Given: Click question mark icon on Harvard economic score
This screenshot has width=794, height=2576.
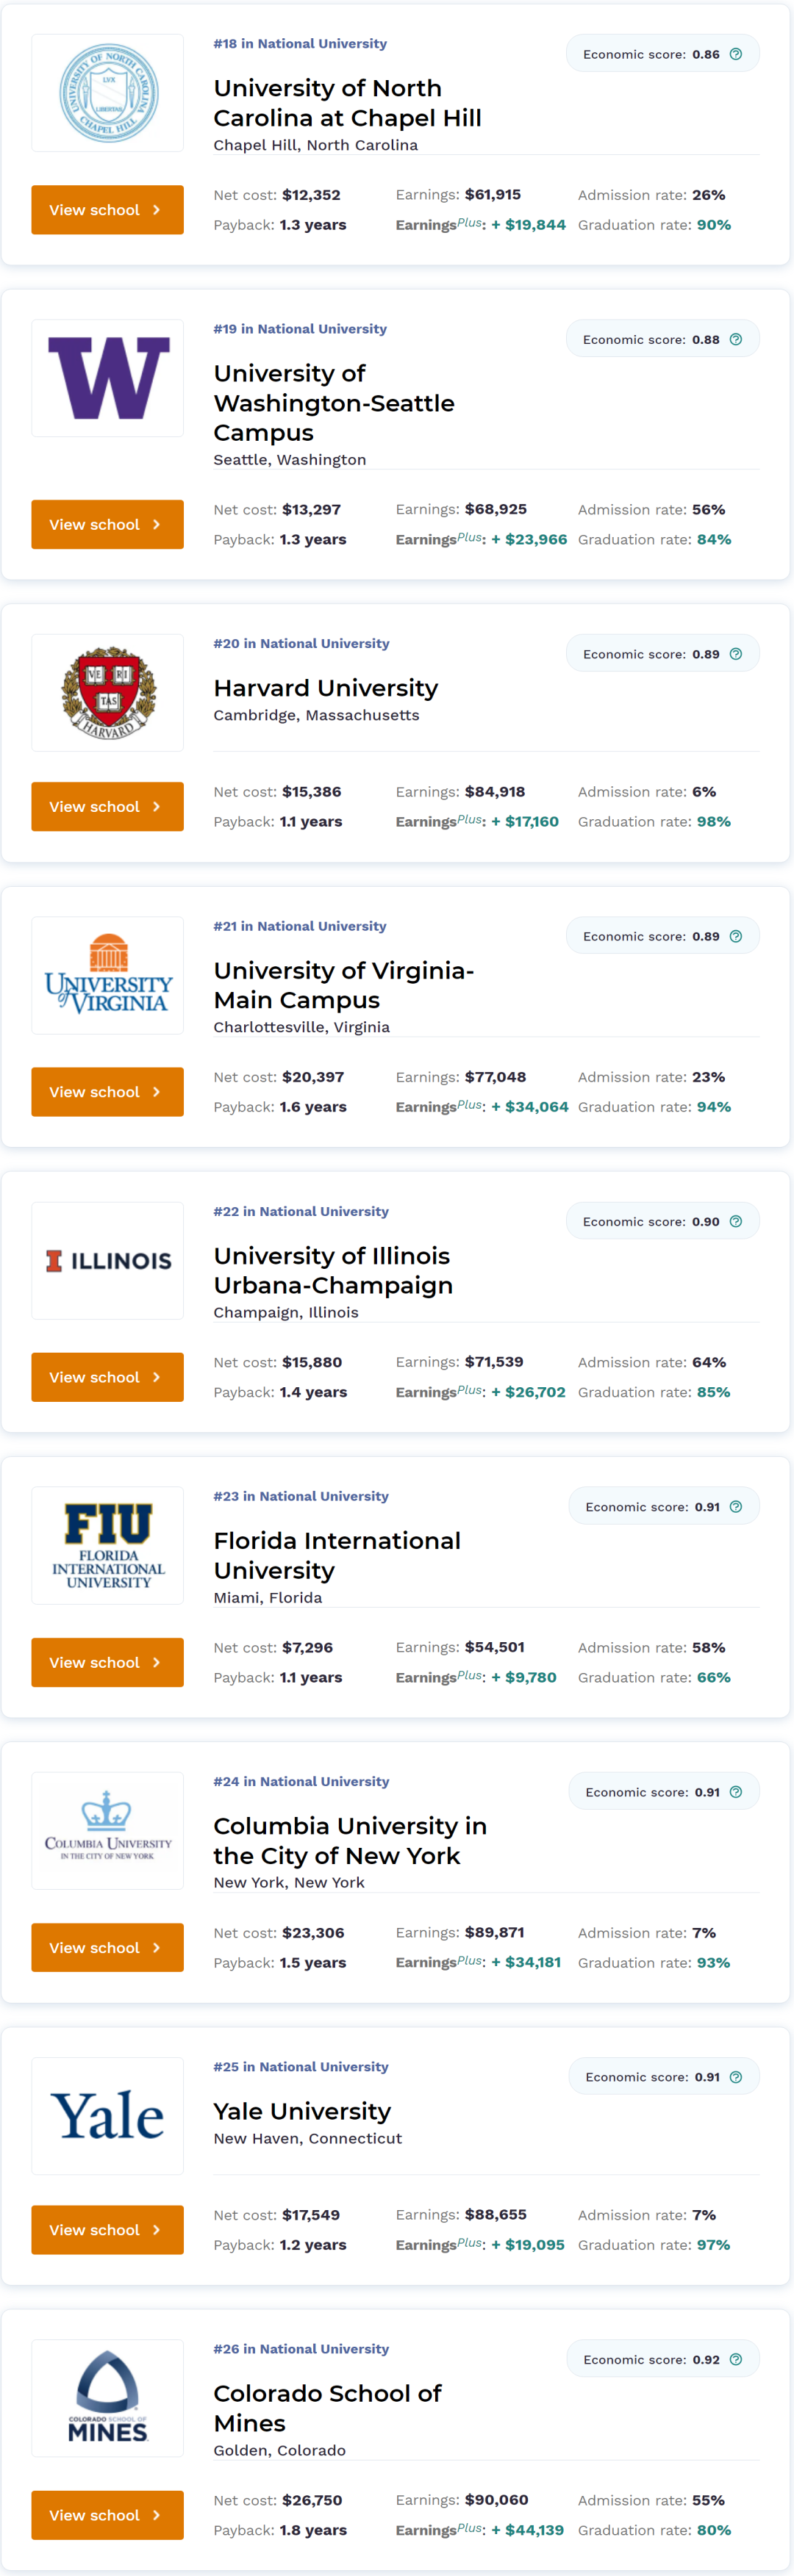Looking at the screenshot, I should point(736,654).
